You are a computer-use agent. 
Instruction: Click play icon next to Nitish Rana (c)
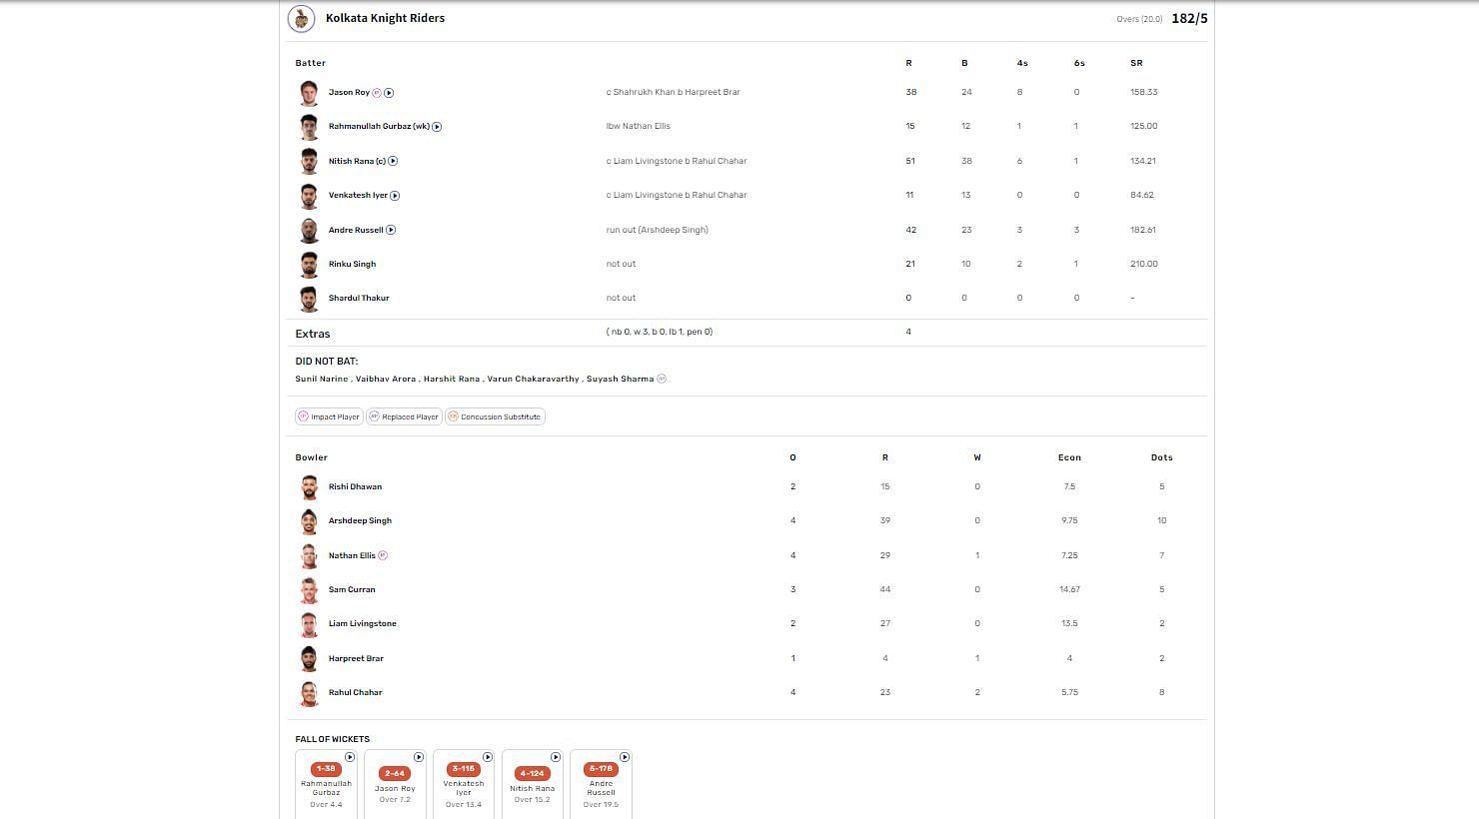(393, 161)
